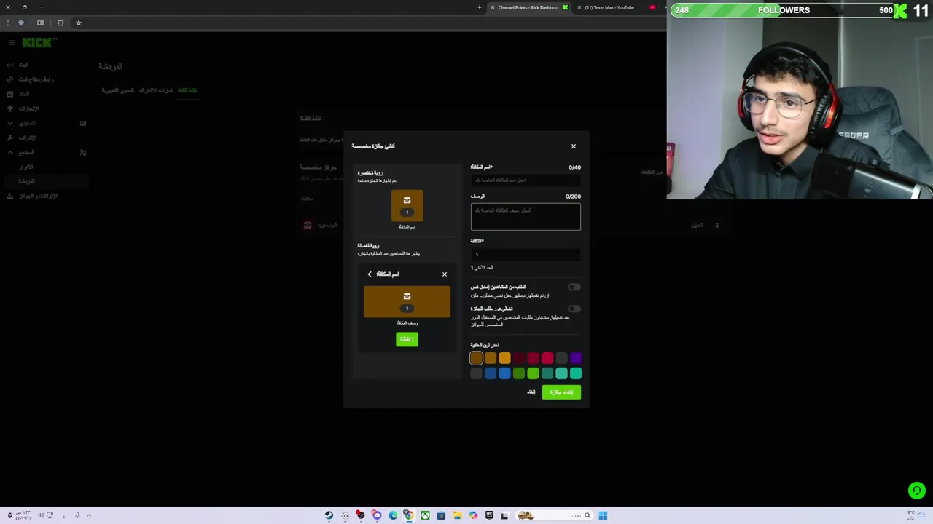Open Microsoft Store from the taskbar
The image size is (933, 524).
pos(441,515)
